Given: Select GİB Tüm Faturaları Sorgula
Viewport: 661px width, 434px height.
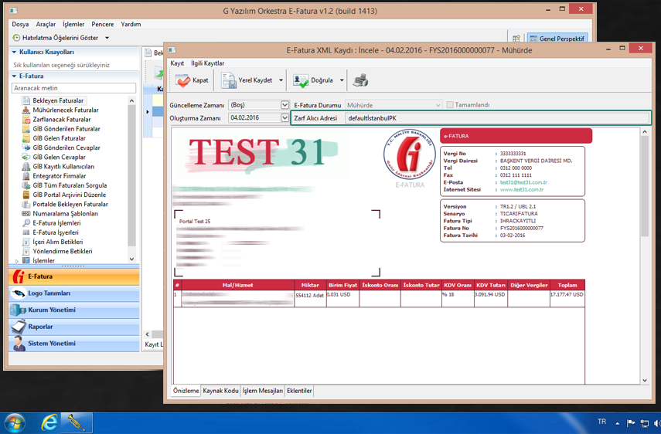Looking at the screenshot, I should [70, 185].
